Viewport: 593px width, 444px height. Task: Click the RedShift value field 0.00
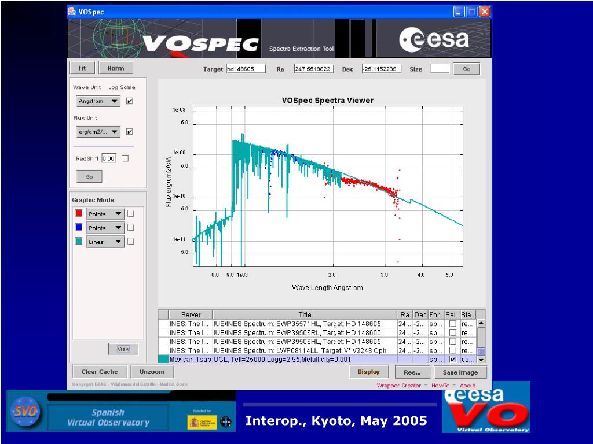(x=109, y=158)
